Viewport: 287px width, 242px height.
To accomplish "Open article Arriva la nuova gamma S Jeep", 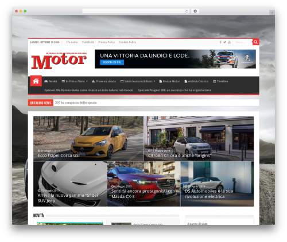I will click(68, 198).
